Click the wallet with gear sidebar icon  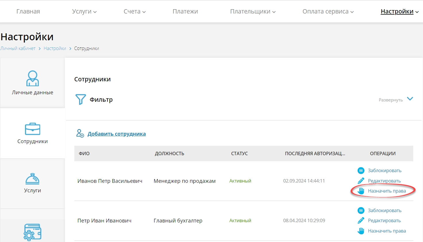32,232
